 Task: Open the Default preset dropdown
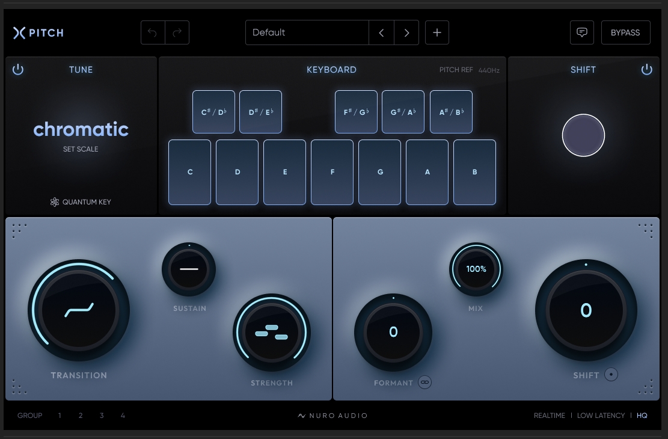(x=307, y=33)
